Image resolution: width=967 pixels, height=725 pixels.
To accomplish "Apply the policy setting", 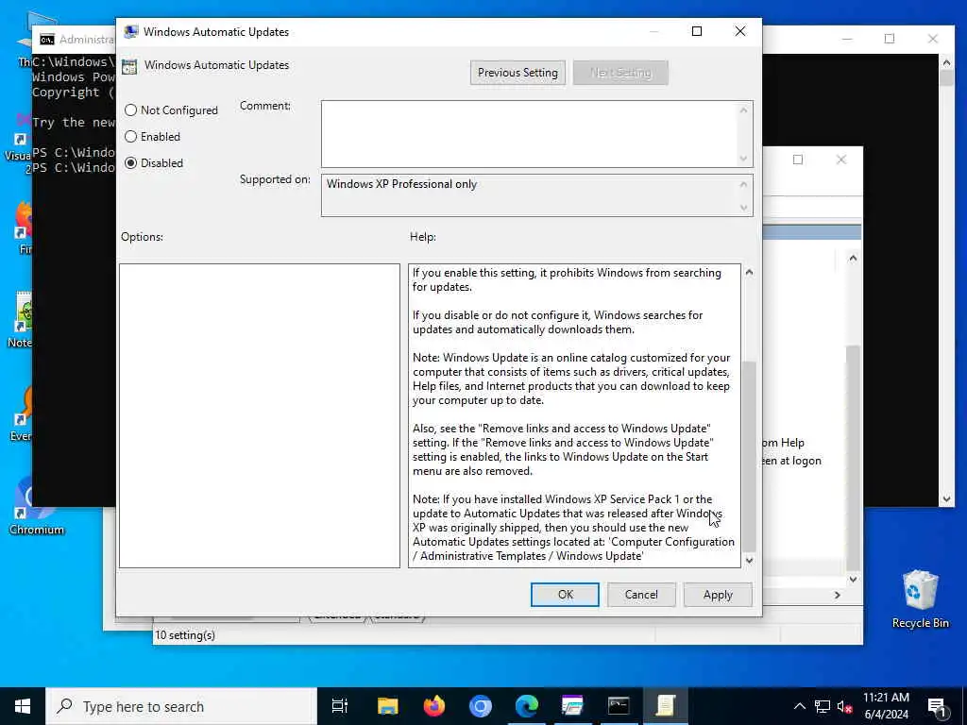I will [x=718, y=595].
